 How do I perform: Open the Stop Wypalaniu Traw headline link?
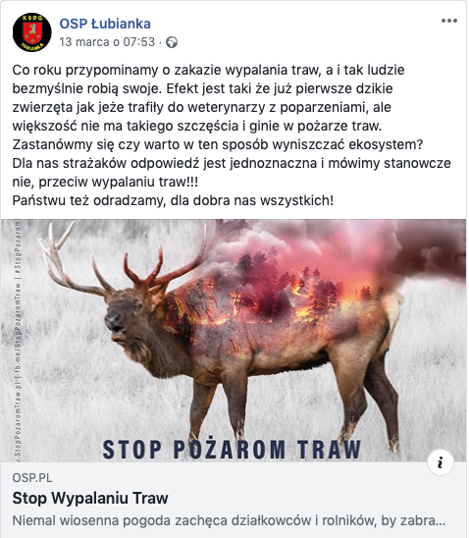90,498
